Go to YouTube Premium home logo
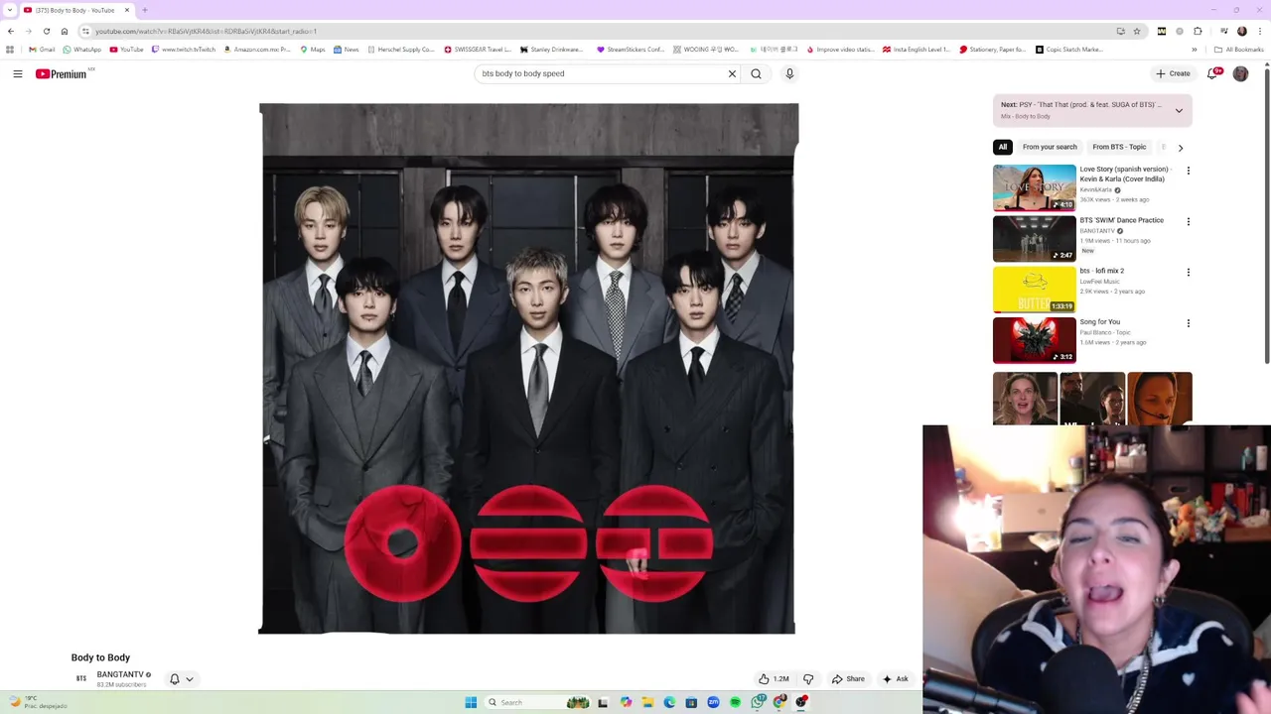The image size is (1271, 714). [62, 73]
